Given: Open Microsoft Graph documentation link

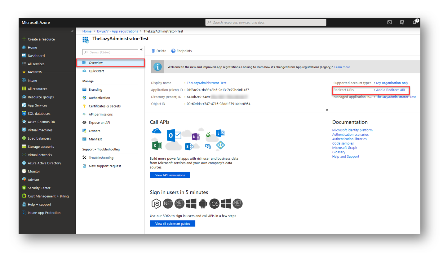Looking at the screenshot, I should (x=344, y=148).
